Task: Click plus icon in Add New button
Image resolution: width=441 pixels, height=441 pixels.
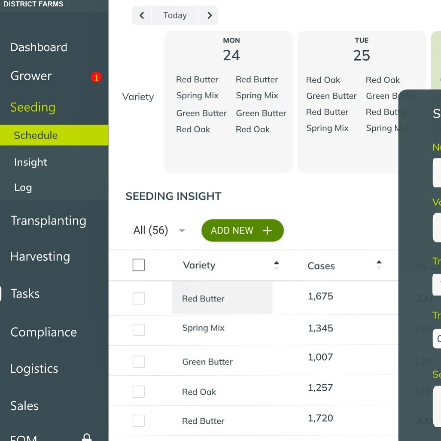Action: pos(267,231)
